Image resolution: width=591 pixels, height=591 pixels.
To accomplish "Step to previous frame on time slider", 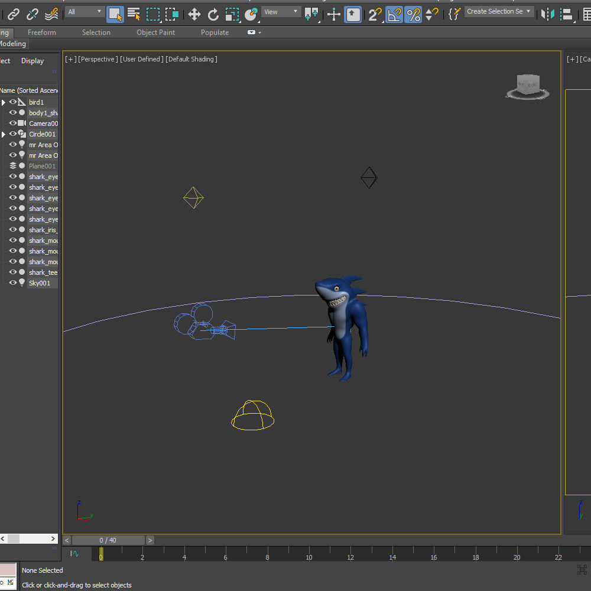I will pos(67,540).
